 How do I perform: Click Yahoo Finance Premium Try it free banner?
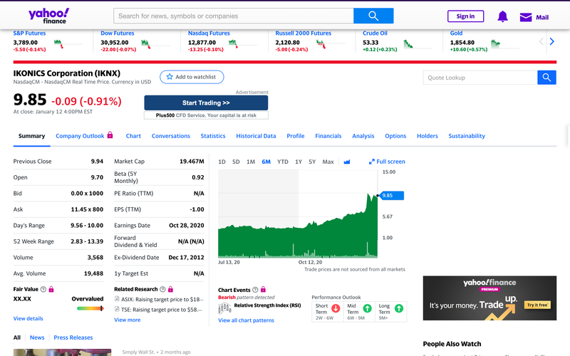[x=489, y=298]
